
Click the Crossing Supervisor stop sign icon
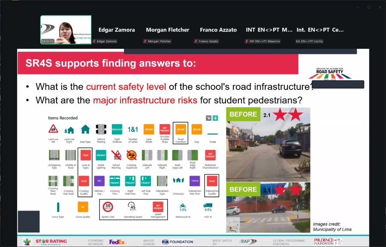pos(132,155)
